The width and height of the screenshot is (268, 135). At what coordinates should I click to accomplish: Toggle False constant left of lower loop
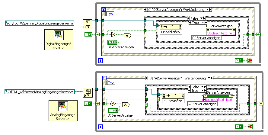(x=88, y=104)
